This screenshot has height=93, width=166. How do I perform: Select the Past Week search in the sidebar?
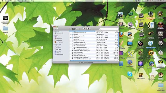(58, 49)
